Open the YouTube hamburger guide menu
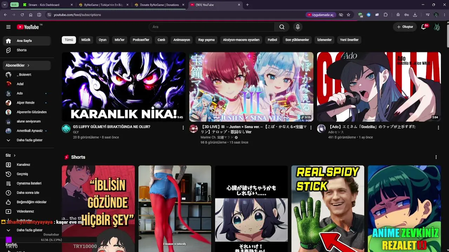449x252 pixels. tap(8, 27)
